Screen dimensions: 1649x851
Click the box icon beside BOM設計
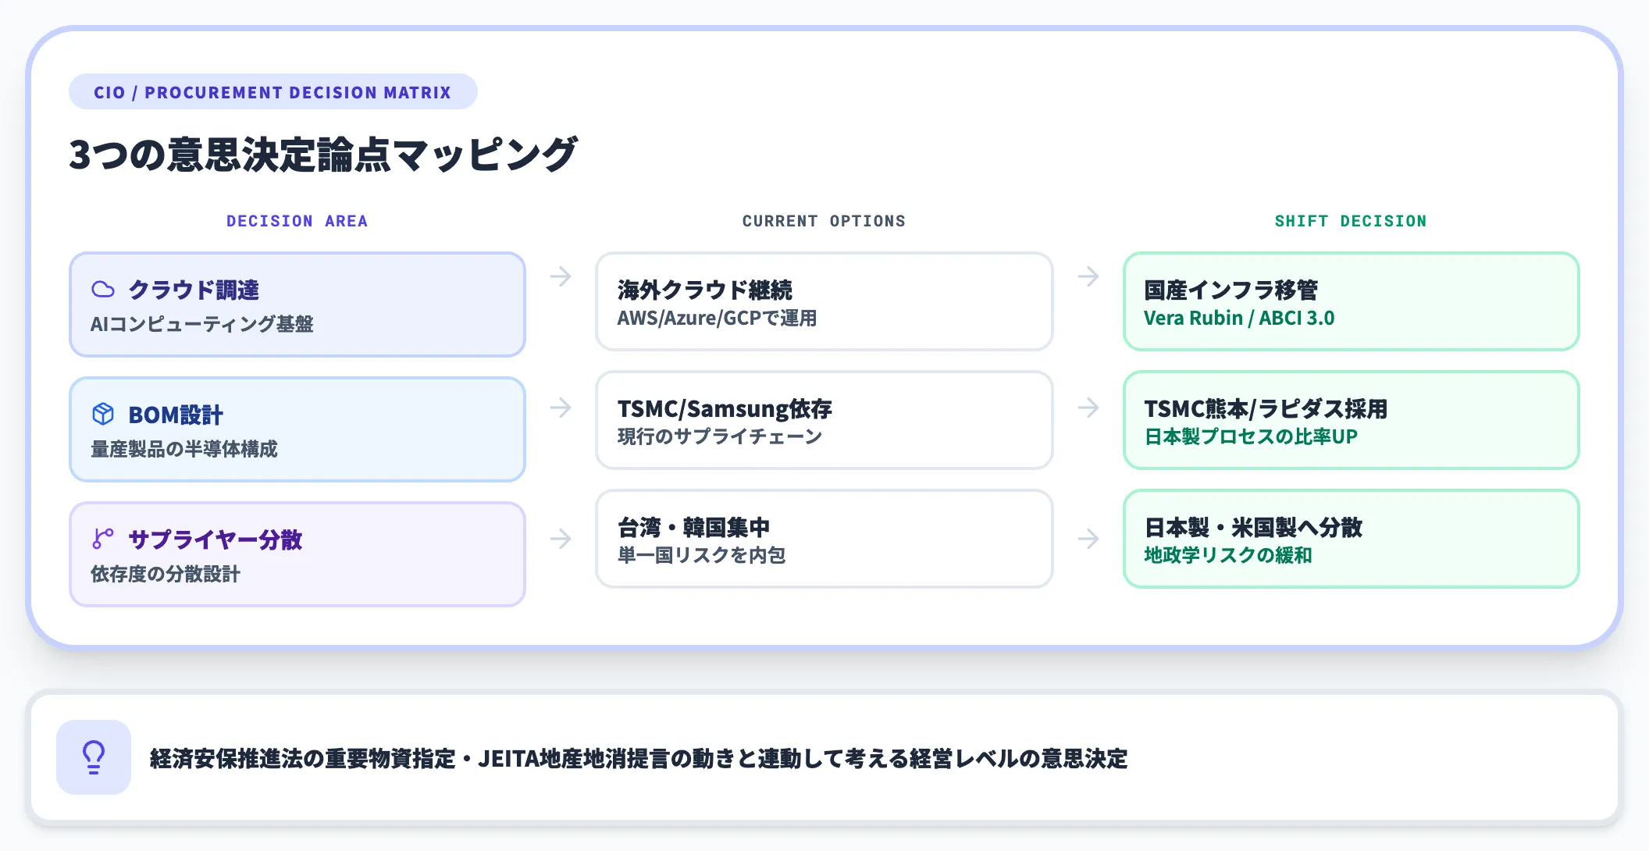point(103,414)
